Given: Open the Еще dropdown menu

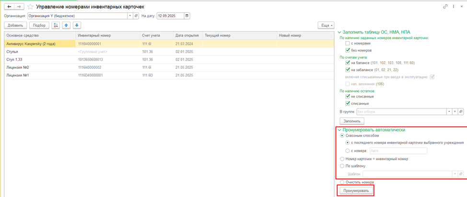Looking at the screenshot, I should (326, 25).
